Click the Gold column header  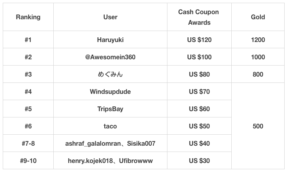point(258,17)
